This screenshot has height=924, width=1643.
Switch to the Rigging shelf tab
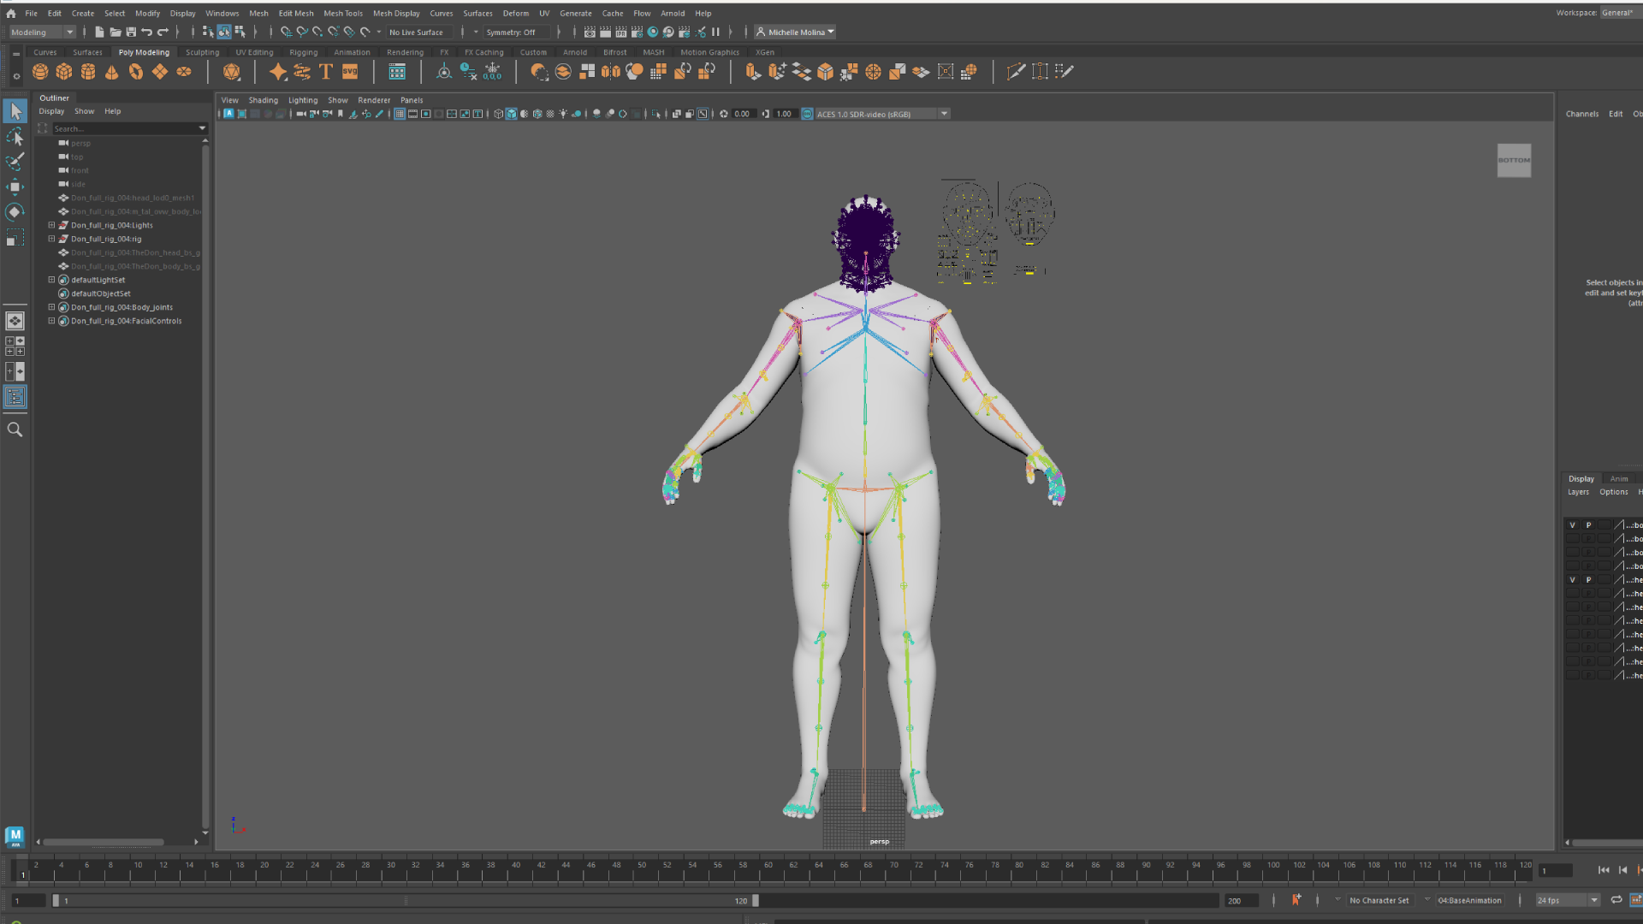point(303,52)
